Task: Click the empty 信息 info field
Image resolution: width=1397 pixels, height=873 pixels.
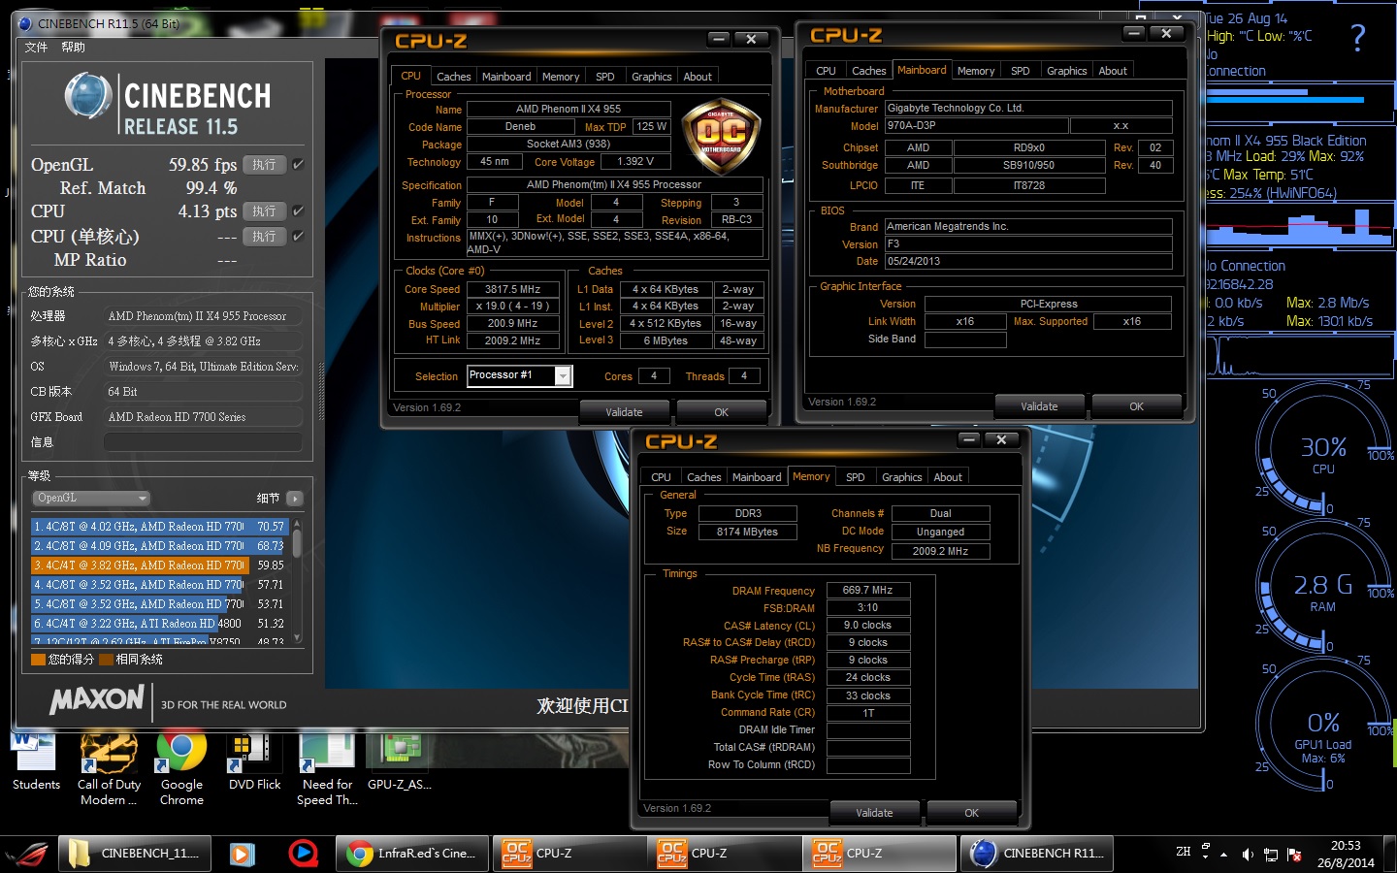Action: click(x=203, y=442)
